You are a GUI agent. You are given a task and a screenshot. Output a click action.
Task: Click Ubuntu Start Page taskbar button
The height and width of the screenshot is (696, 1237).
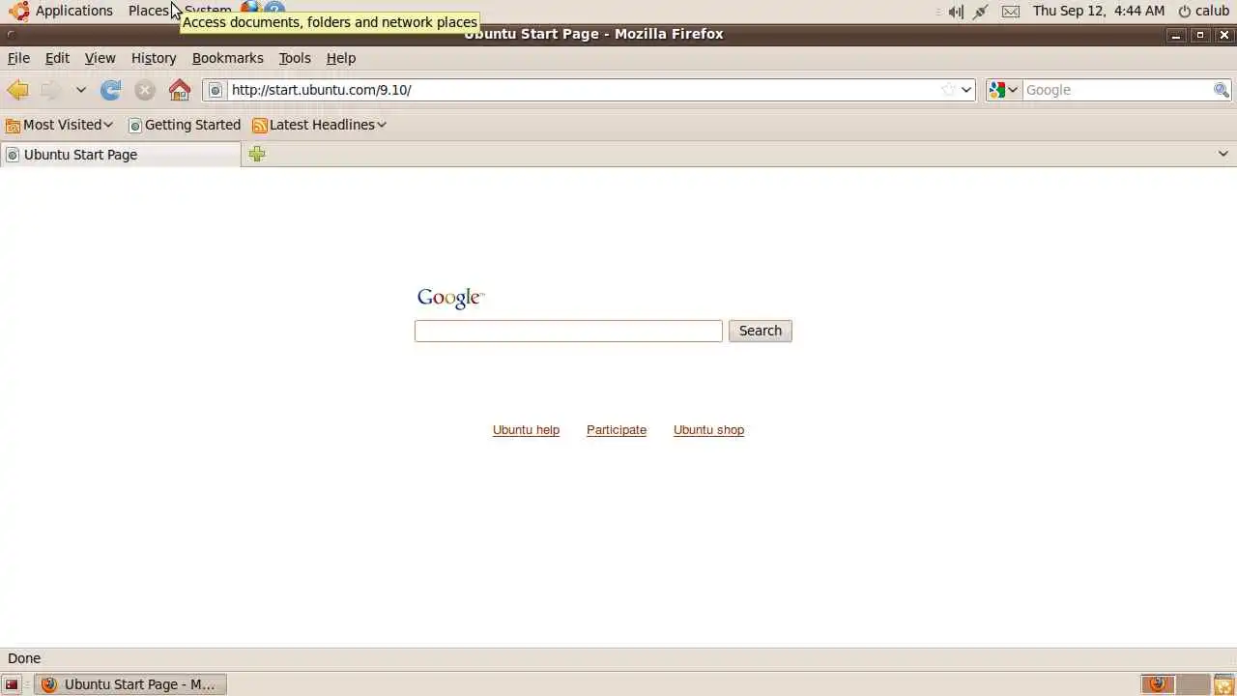click(130, 684)
